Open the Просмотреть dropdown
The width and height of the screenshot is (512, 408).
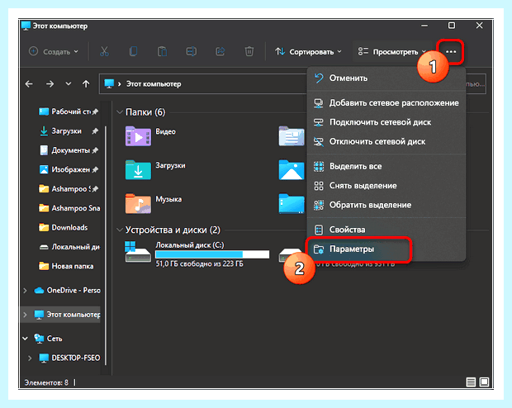391,51
